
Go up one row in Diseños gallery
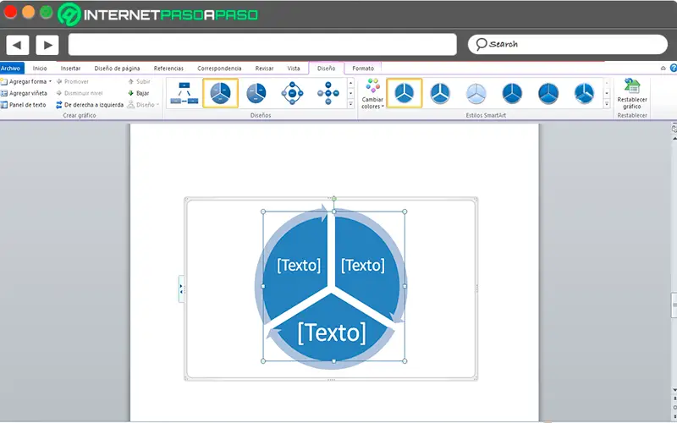tap(350, 83)
